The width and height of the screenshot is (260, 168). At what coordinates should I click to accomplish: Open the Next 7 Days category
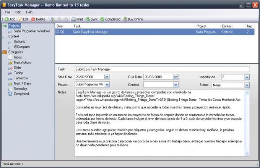(x=23, y=83)
